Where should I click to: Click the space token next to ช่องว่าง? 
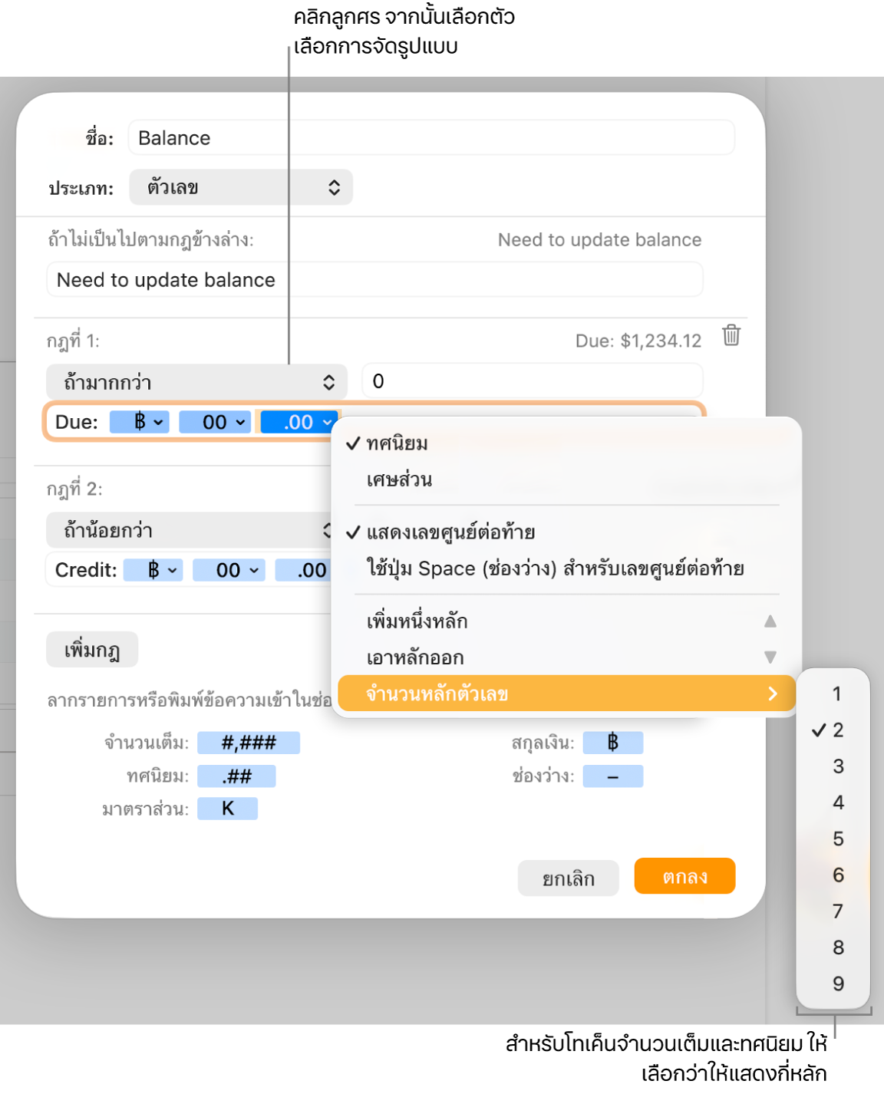pos(612,776)
